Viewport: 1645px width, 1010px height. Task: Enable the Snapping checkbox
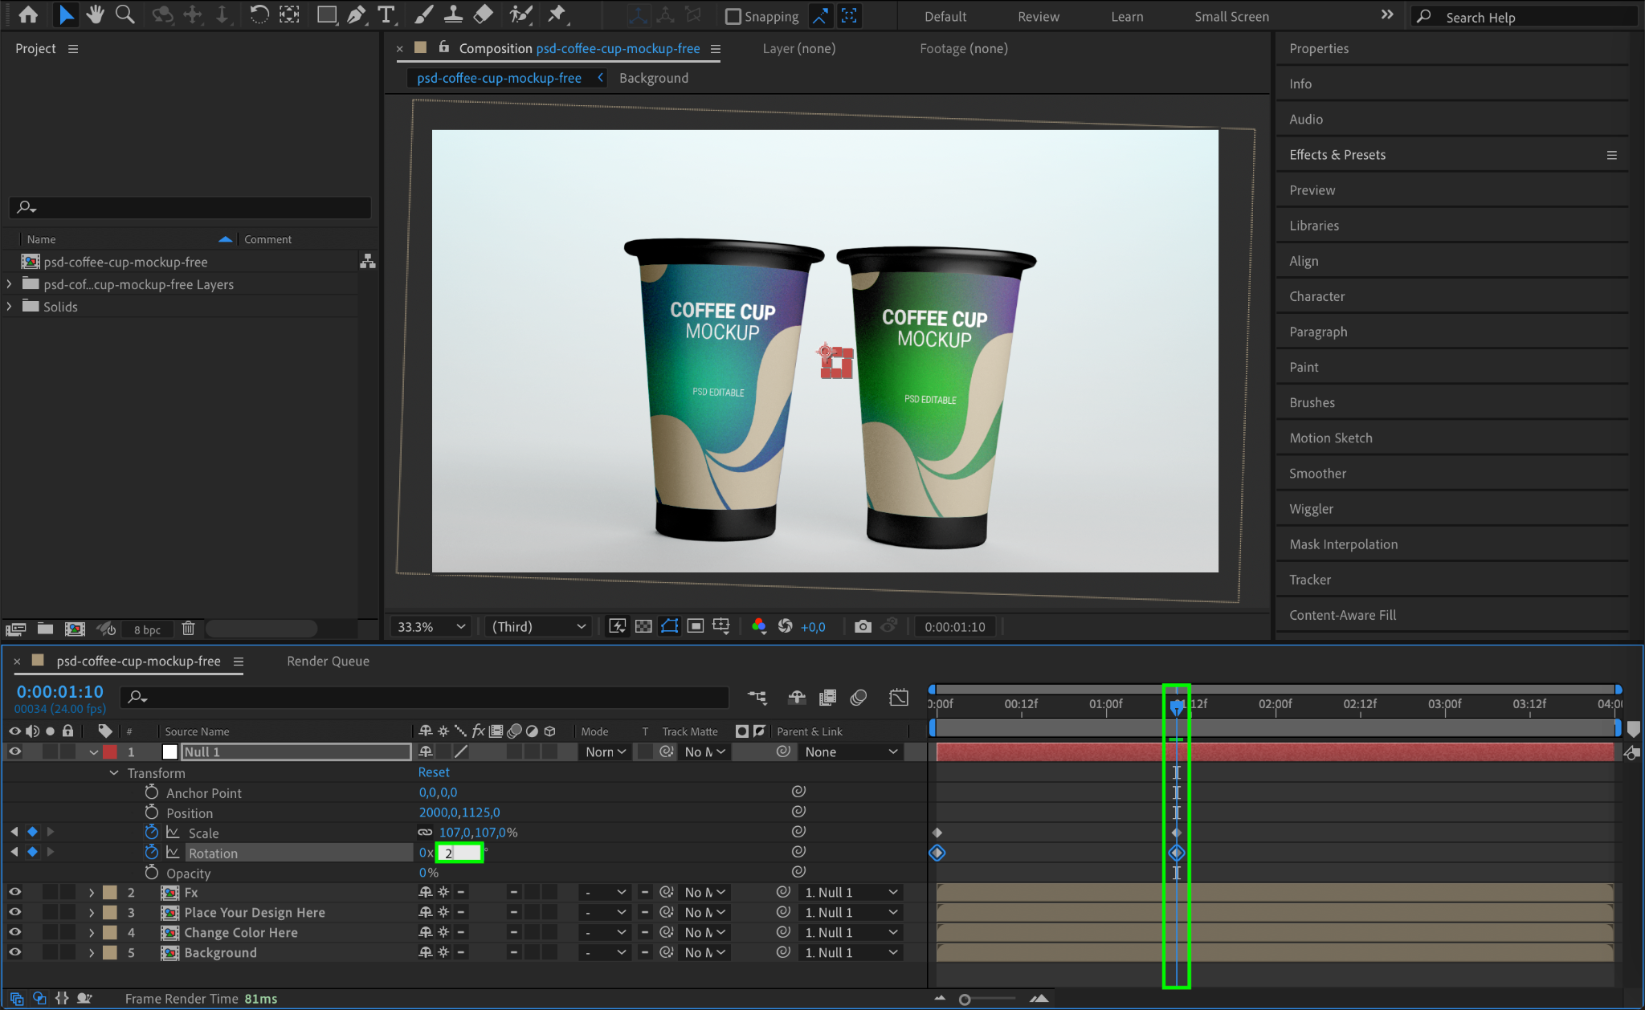point(733,16)
